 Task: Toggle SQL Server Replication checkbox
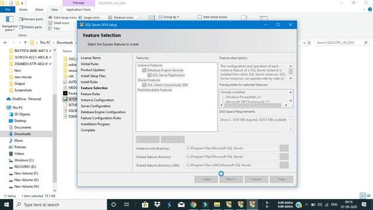149,75
